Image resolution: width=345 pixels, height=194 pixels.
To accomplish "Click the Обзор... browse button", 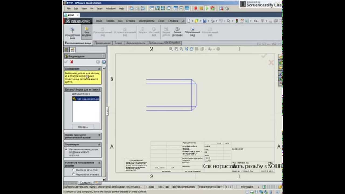I will pyautogui.click(x=83, y=127).
